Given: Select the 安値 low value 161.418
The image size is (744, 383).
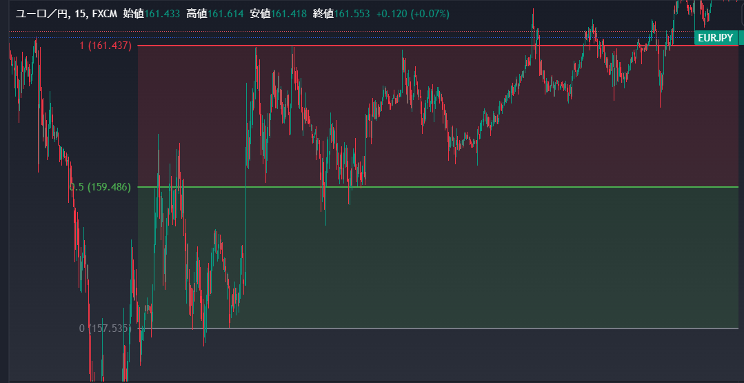Looking at the screenshot, I should pyautogui.click(x=289, y=14).
